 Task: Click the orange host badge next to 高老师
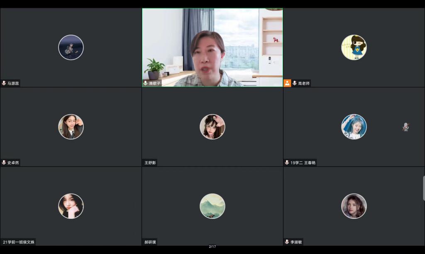[x=287, y=83]
